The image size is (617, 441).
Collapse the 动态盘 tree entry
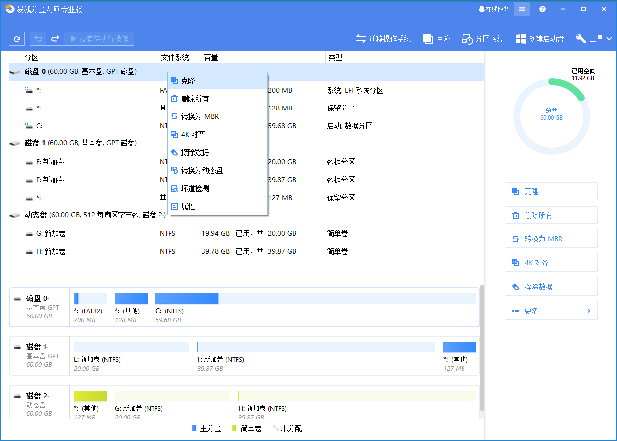(14, 215)
